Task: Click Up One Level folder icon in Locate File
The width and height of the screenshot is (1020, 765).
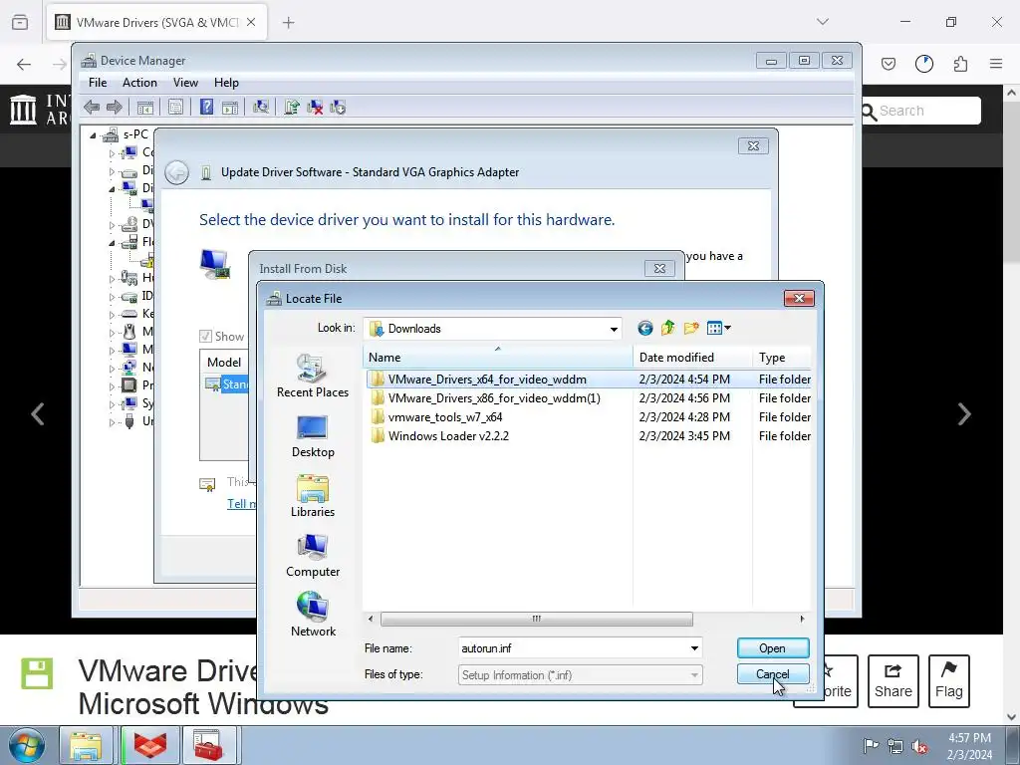Action: pos(668,328)
